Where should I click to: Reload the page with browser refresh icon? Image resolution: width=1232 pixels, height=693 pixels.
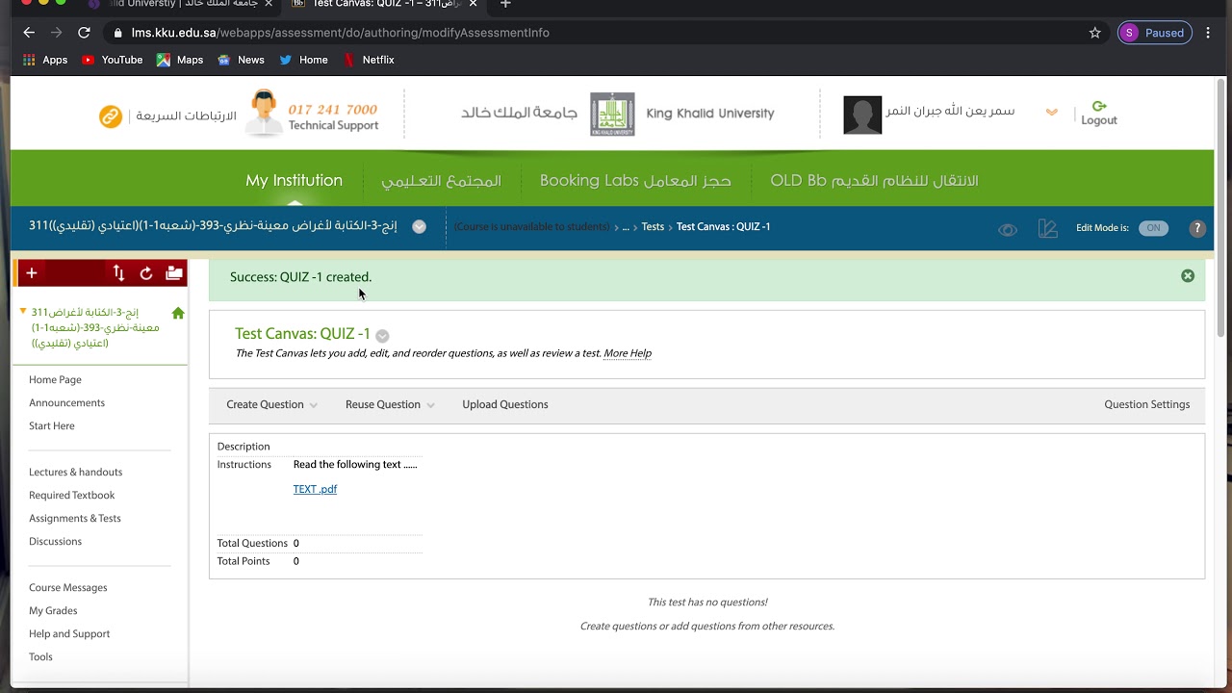[84, 33]
